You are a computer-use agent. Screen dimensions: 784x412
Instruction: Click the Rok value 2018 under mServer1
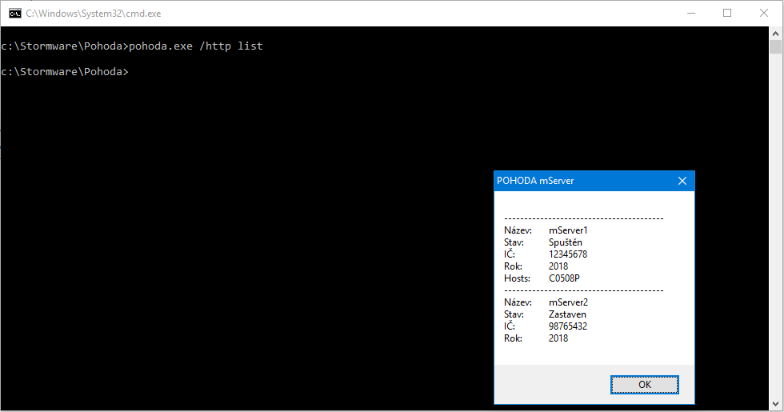pos(558,266)
